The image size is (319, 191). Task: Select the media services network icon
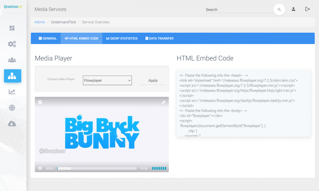tap(12, 76)
